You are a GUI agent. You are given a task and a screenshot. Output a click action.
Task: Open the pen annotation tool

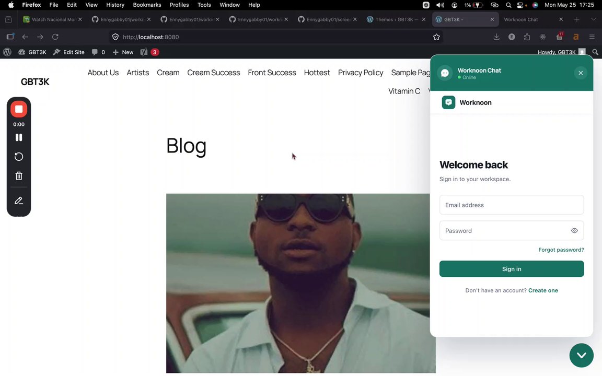click(18, 201)
